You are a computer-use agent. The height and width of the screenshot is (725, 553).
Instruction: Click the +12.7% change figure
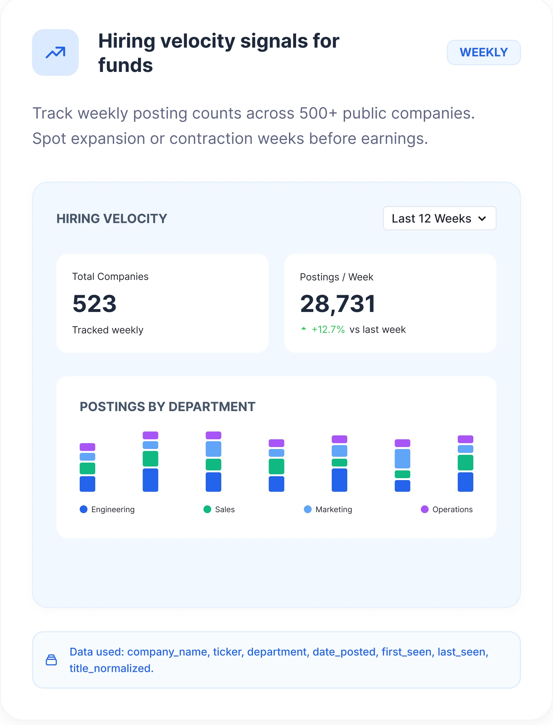328,329
